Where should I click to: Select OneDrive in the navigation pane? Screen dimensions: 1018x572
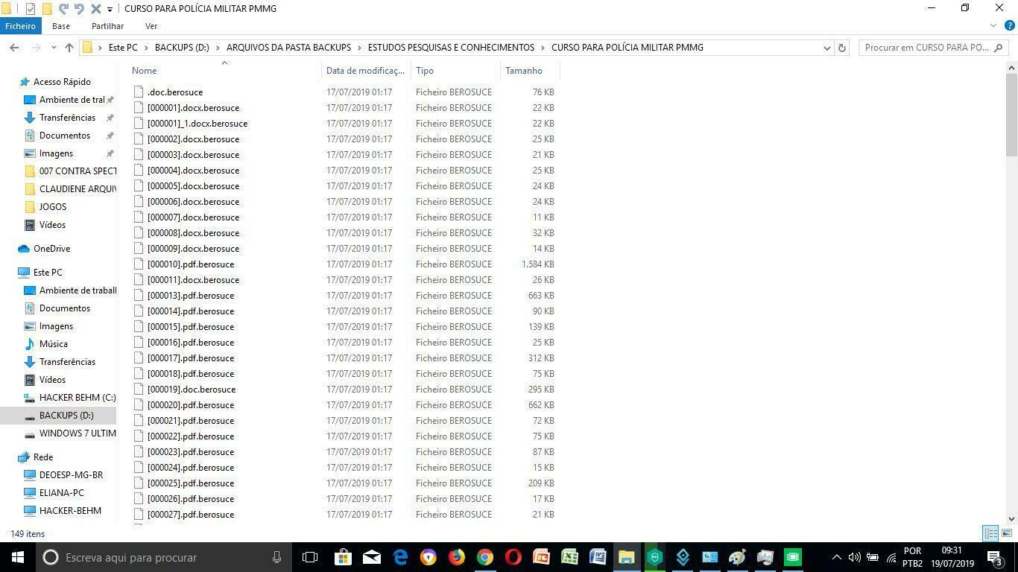(x=51, y=249)
